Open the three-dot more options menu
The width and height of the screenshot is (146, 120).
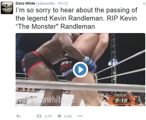point(80,116)
